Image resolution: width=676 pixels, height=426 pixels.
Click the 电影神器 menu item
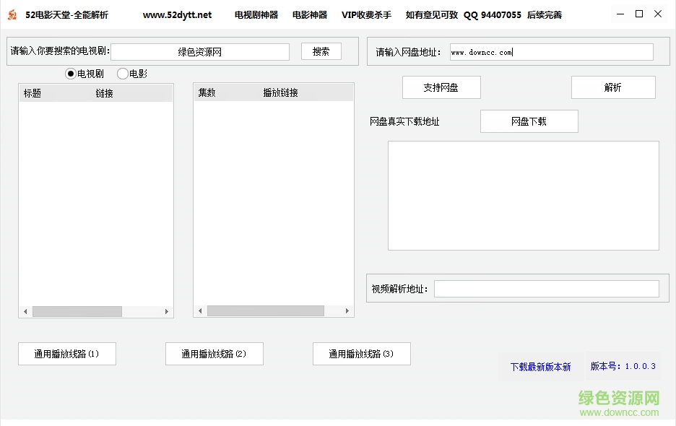[x=309, y=14]
